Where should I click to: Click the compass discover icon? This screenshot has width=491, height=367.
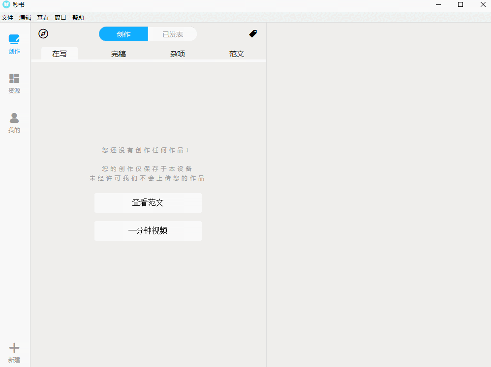[x=43, y=34]
